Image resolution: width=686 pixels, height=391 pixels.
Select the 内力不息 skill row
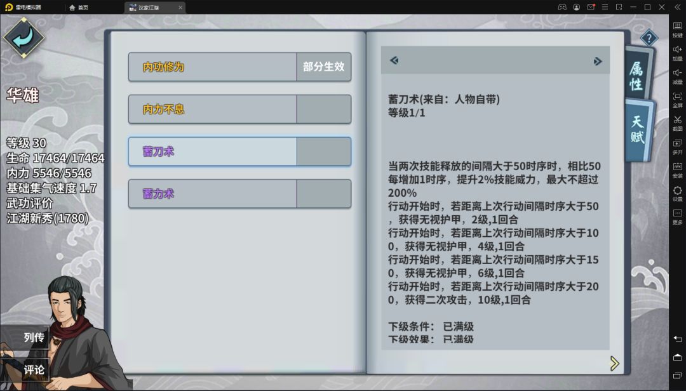click(x=239, y=109)
